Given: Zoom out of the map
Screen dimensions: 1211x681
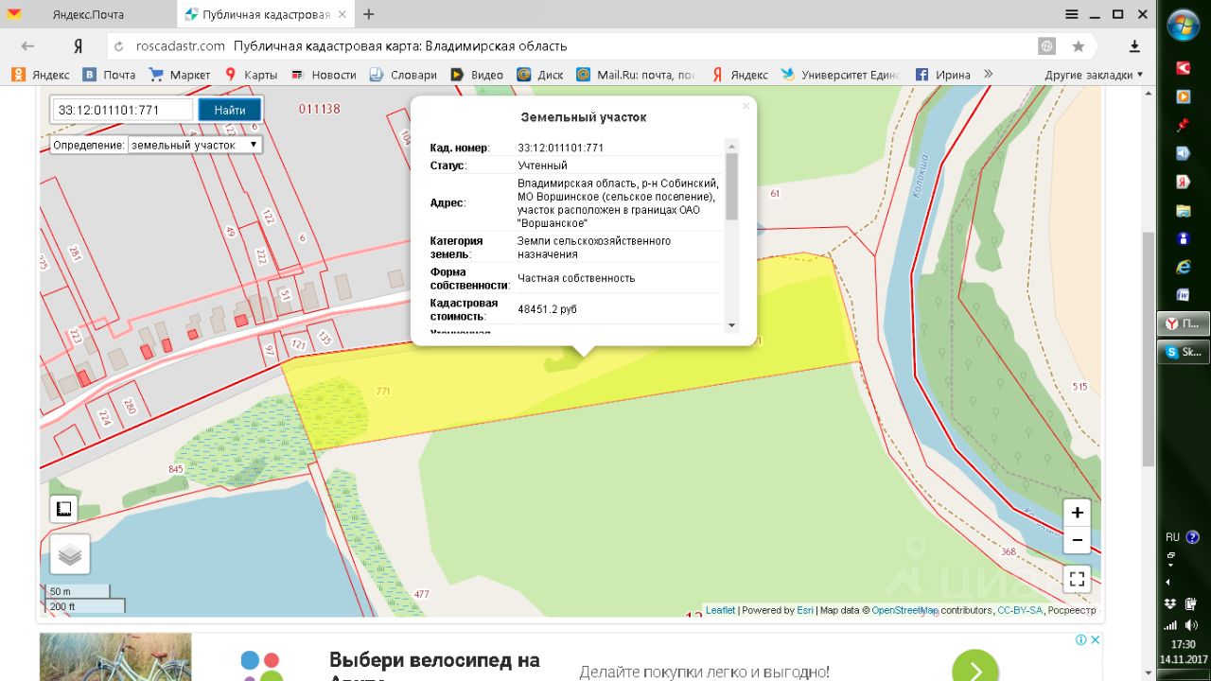Looking at the screenshot, I should coord(1078,540).
